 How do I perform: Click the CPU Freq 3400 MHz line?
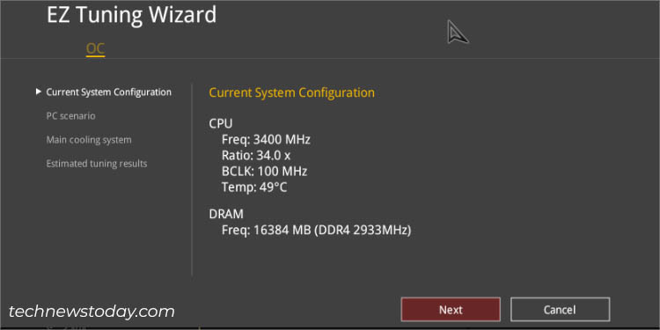click(x=266, y=139)
